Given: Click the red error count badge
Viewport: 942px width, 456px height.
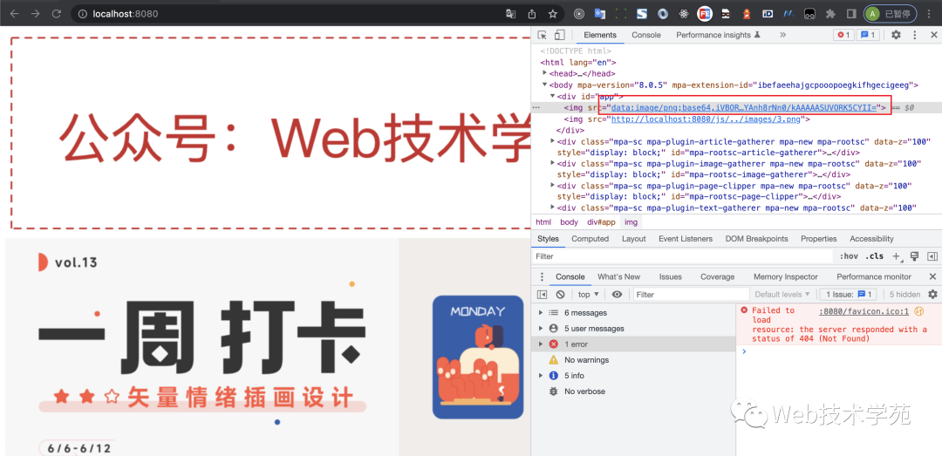Looking at the screenshot, I should click(x=843, y=35).
